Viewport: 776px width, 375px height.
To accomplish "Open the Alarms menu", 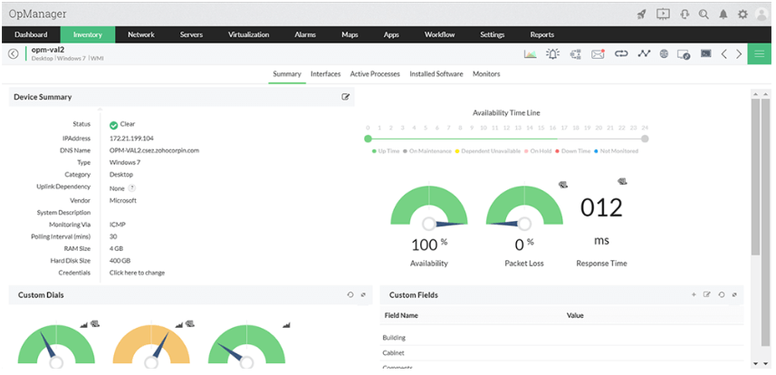I will [305, 34].
